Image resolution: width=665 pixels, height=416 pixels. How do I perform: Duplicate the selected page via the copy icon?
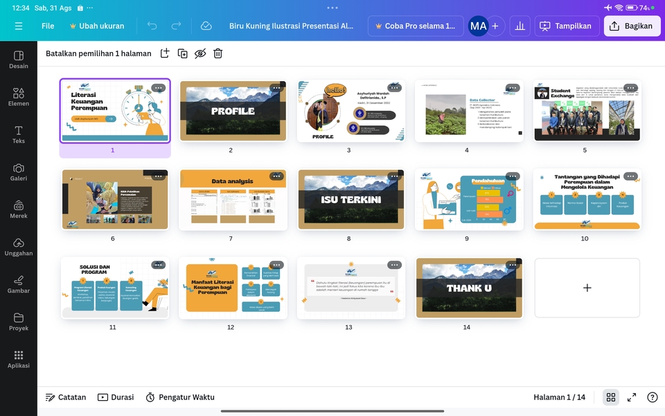point(182,53)
